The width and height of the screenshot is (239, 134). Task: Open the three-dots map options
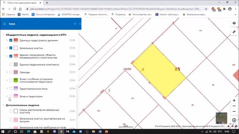click(x=234, y=106)
